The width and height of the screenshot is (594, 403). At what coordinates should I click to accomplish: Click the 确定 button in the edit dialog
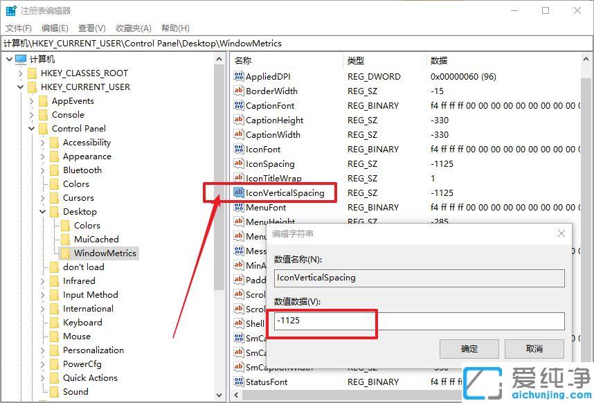469,349
